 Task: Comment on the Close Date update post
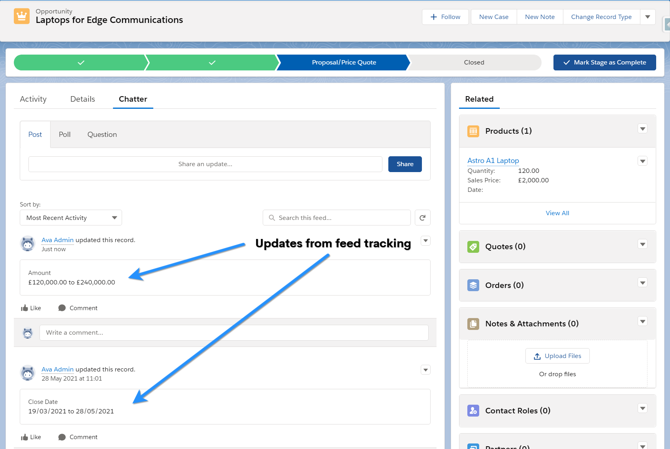[78, 437]
